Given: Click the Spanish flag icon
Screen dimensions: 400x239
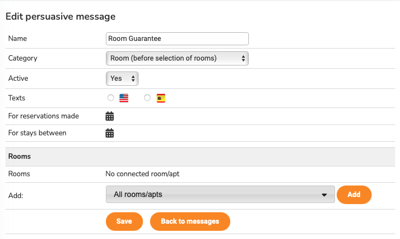Looking at the screenshot, I should click(161, 98).
